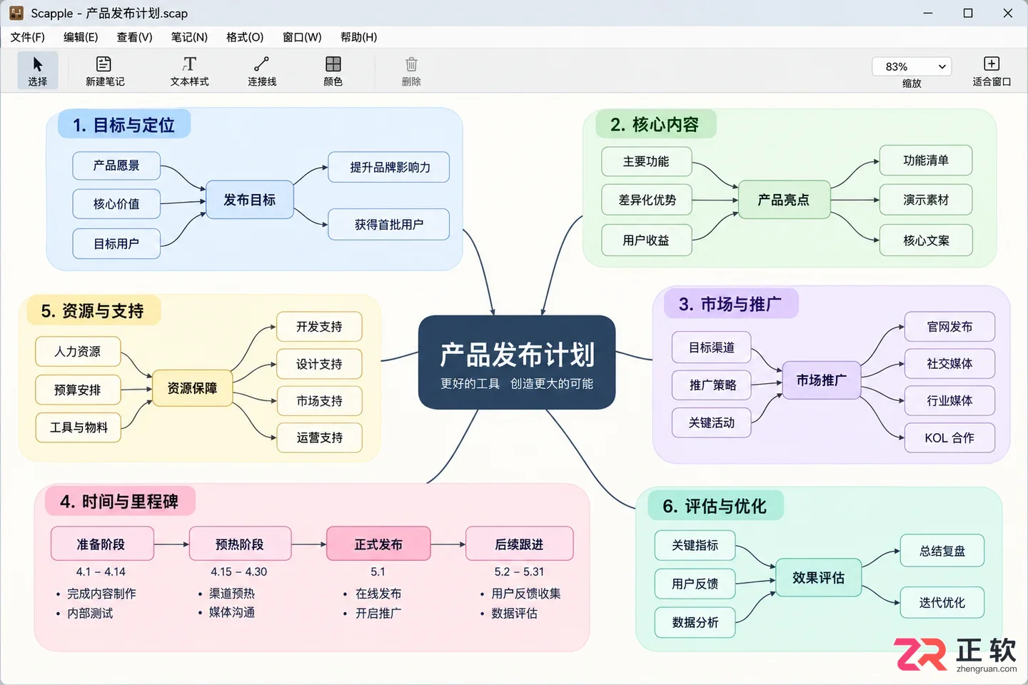Select the 准备阶段 note
The image size is (1028, 685).
[101, 544]
